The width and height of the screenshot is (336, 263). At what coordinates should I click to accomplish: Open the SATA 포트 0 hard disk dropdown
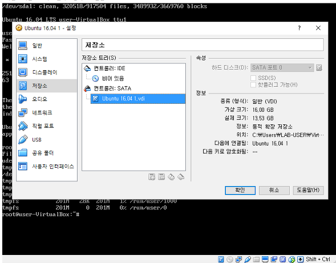pos(282,68)
